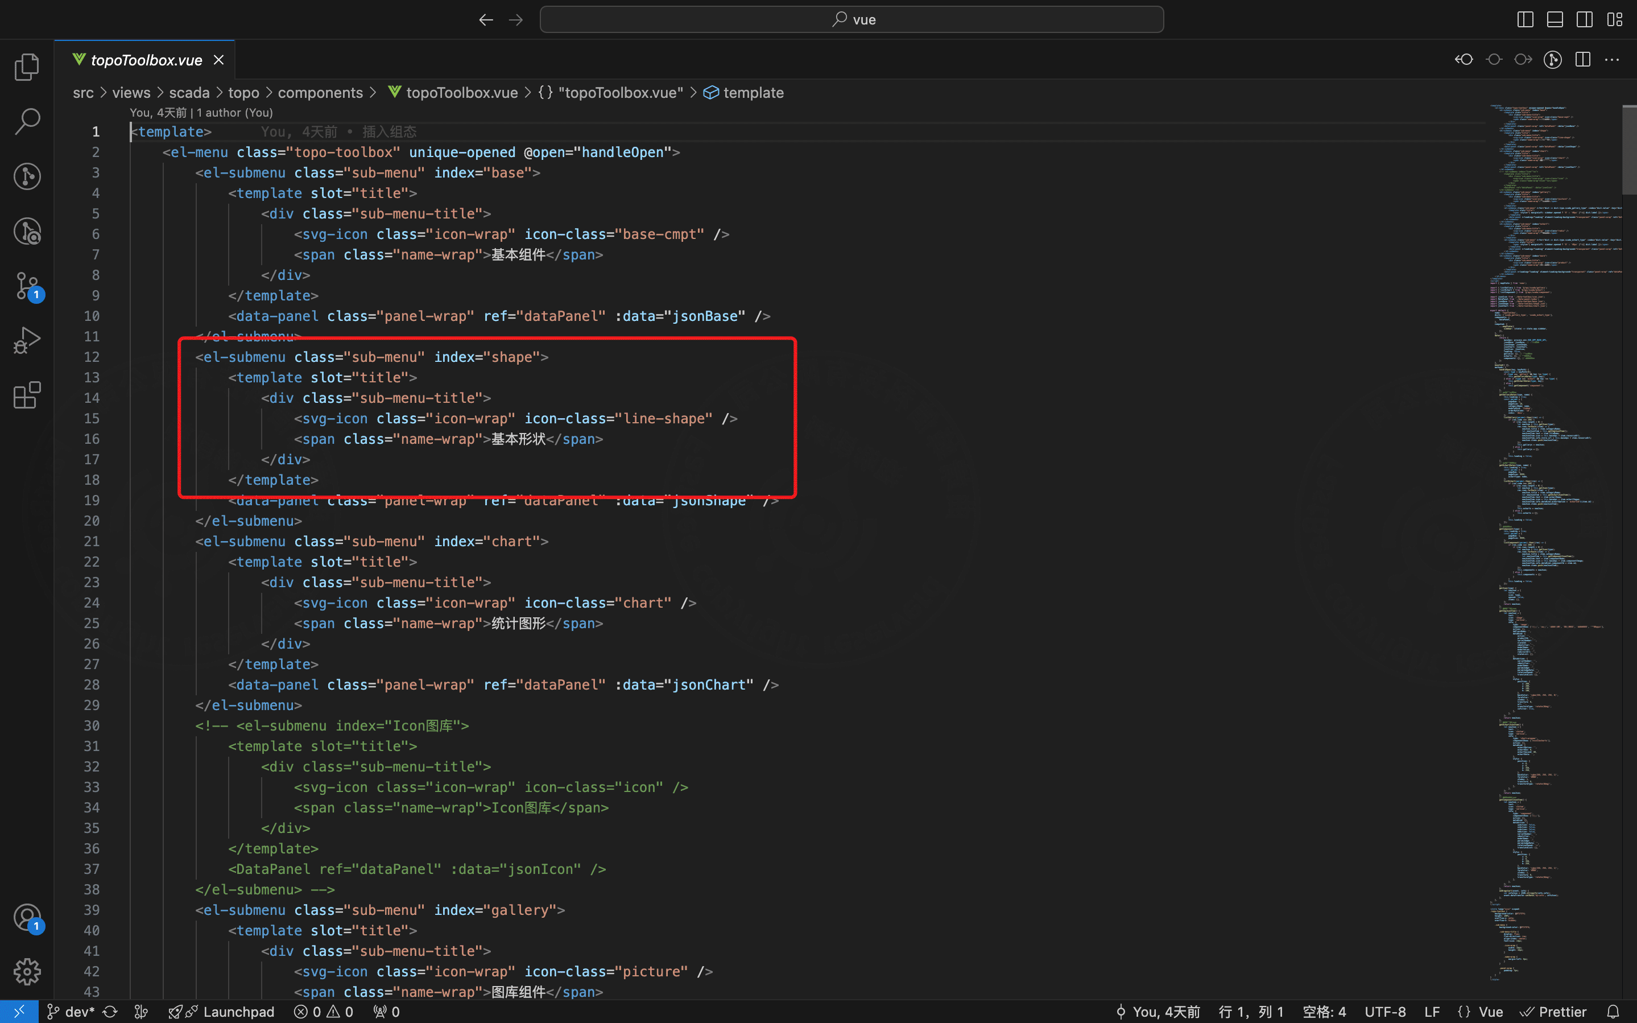The height and width of the screenshot is (1023, 1637).
Task: Open the Manage settings gear
Action: point(27,972)
